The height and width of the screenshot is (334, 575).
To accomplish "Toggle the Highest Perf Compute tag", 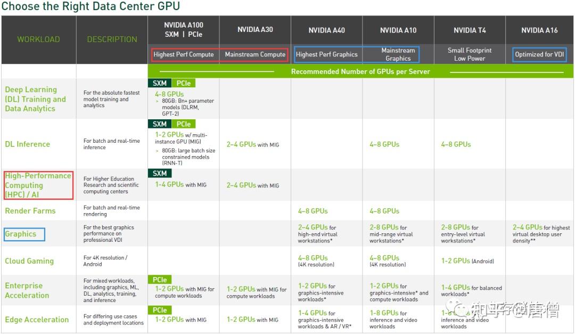I will pos(183,54).
